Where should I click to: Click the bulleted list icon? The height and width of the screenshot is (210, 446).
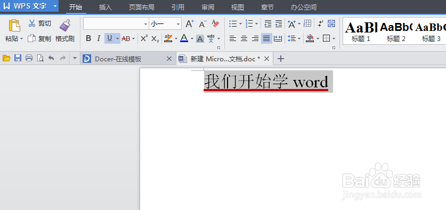point(233,24)
